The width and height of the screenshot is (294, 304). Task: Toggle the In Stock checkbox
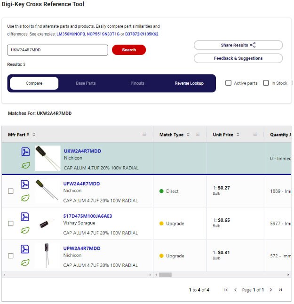point(266,83)
